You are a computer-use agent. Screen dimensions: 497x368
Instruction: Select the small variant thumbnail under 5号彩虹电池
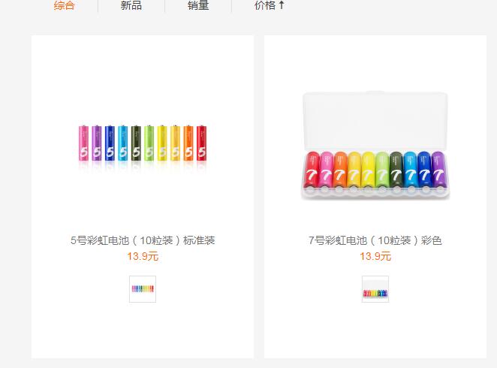[143, 289]
